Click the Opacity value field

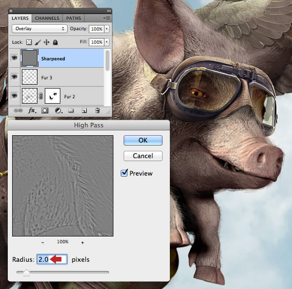coord(96,29)
